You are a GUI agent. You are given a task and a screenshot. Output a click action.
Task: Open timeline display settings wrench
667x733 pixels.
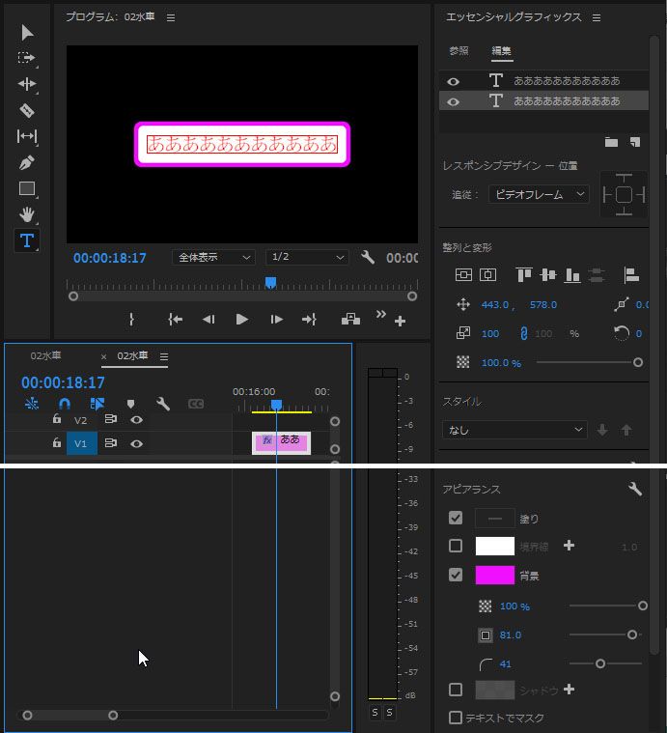tap(162, 404)
